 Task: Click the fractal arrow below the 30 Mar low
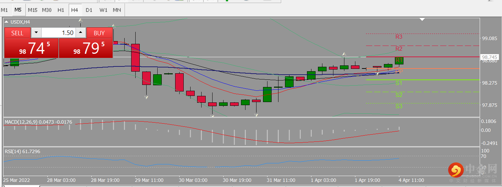click(x=212, y=116)
